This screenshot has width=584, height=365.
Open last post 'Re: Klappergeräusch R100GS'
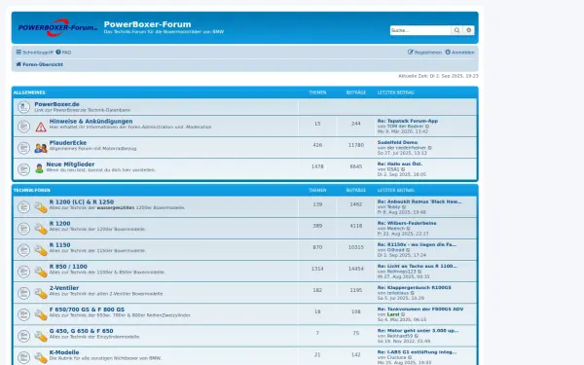click(415, 287)
